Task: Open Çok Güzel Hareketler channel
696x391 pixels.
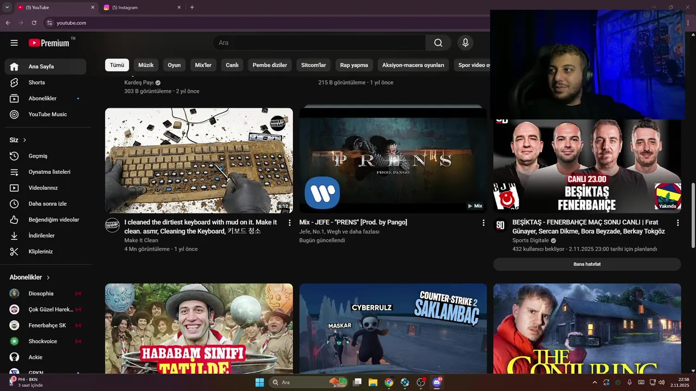Action: [46, 310]
